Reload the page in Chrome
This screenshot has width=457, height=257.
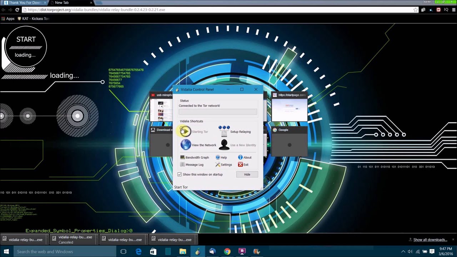coord(17,10)
